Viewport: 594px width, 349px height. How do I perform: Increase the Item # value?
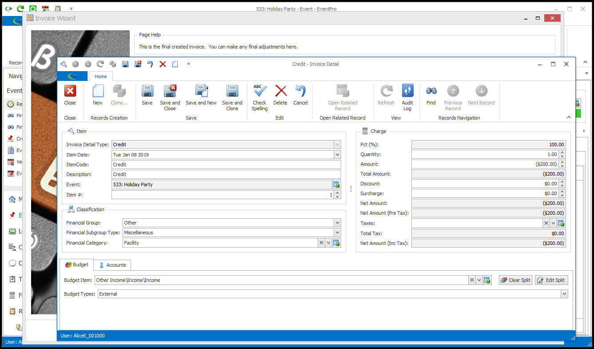pyautogui.click(x=338, y=193)
